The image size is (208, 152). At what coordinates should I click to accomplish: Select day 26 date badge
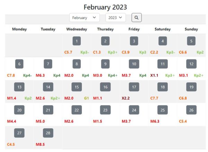tap(191, 110)
